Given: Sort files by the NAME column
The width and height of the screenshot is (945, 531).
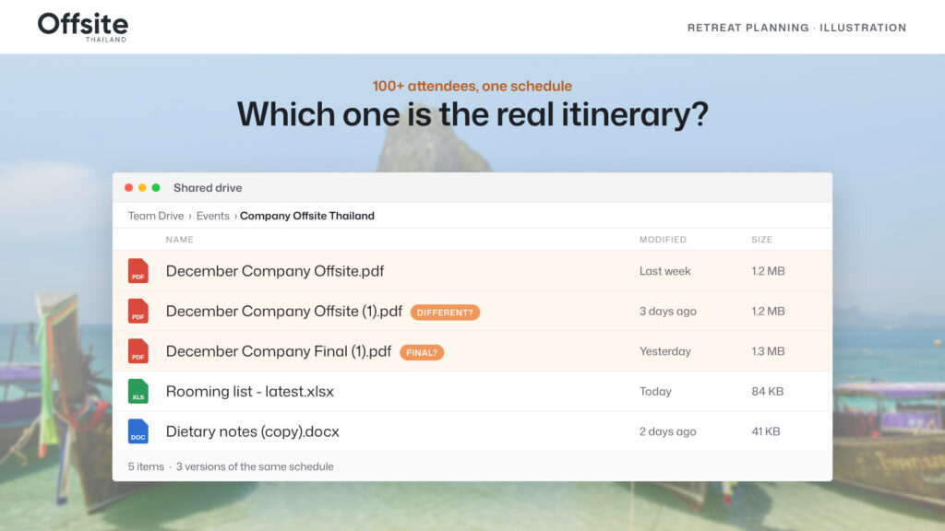Looking at the screenshot, I should click(180, 240).
